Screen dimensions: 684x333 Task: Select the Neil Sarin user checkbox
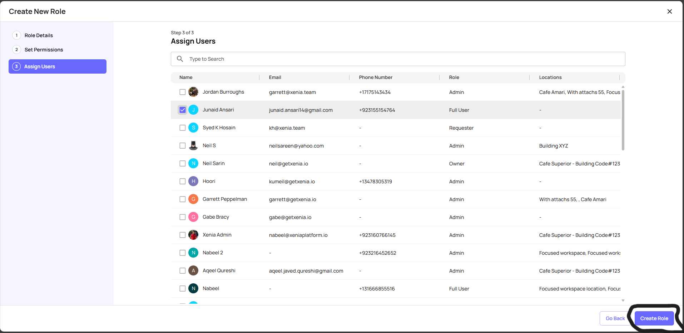pyautogui.click(x=183, y=164)
